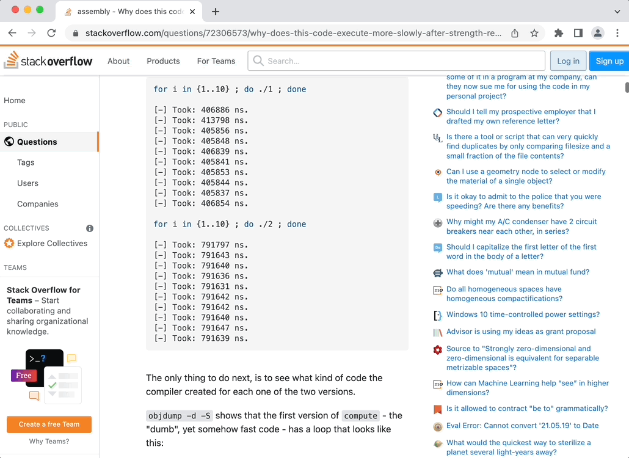Click the magnifier icon in the search bar
Screen dimensions: 629x458
258,60
